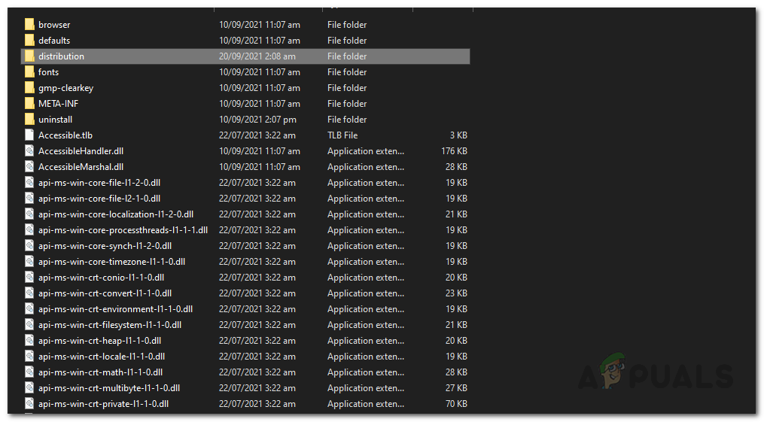Click the 3 KB size cell
The image size is (764, 422).
coord(458,135)
